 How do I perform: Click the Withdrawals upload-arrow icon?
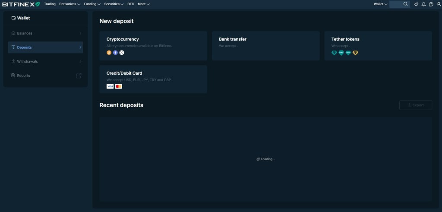pyautogui.click(x=13, y=61)
